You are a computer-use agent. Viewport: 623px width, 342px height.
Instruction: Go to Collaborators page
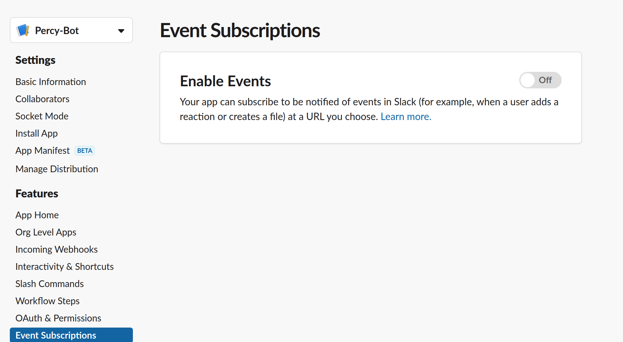(x=42, y=99)
